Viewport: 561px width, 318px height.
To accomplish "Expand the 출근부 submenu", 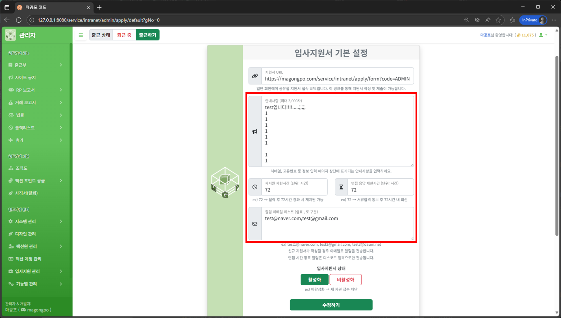I will click(61, 65).
